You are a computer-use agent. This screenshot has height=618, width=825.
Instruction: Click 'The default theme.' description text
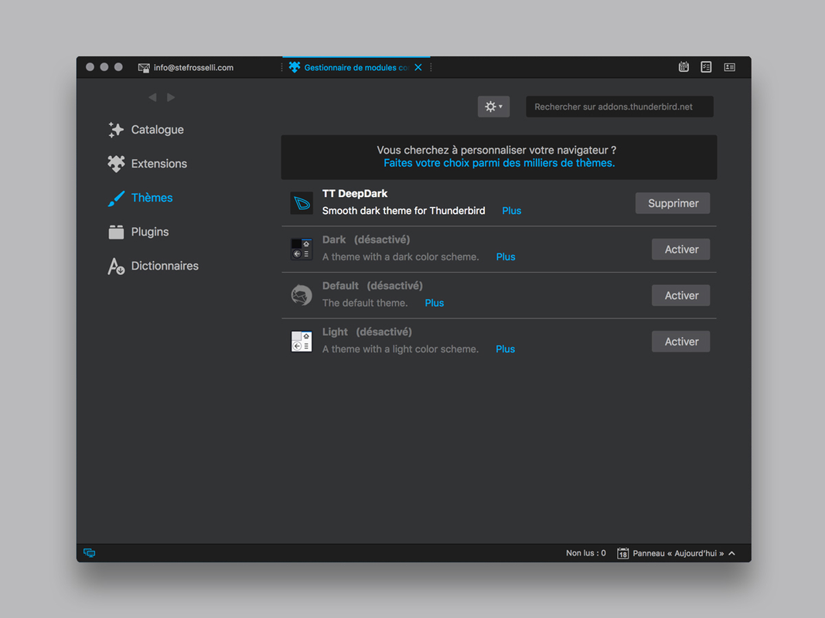[x=365, y=304]
